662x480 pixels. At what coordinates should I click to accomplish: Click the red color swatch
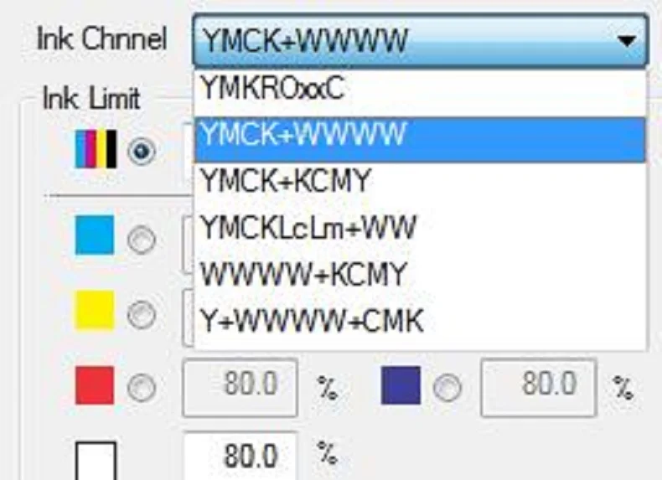[x=95, y=385]
